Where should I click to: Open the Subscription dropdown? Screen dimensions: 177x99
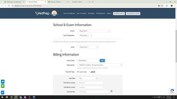tap(100, 65)
